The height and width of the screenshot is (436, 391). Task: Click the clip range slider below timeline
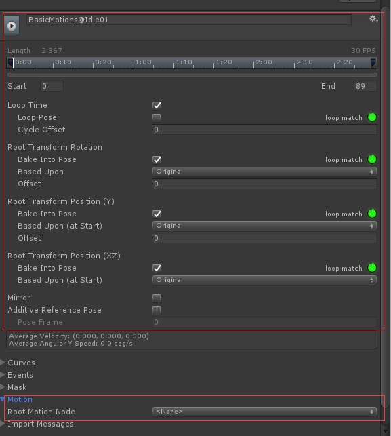click(192, 75)
